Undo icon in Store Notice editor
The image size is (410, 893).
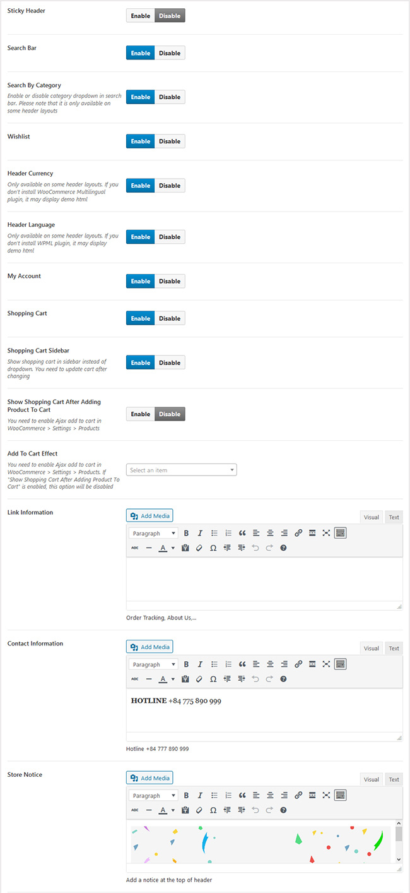click(x=255, y=810)
